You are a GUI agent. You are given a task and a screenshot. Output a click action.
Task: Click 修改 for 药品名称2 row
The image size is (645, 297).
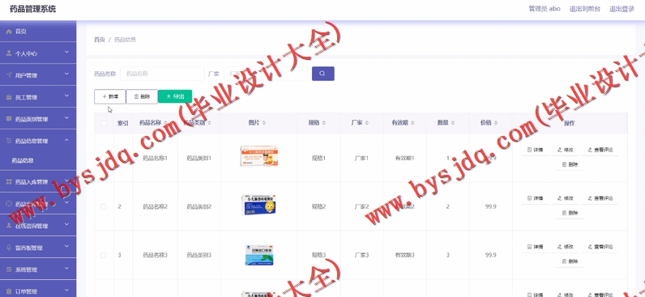tap(566, 198)
